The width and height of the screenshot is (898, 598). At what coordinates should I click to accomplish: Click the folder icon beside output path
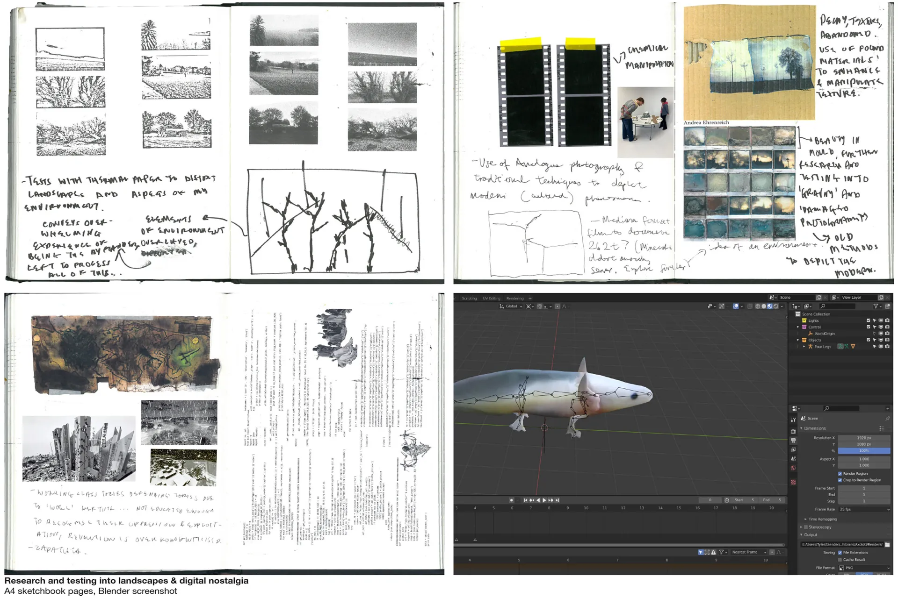888,544
